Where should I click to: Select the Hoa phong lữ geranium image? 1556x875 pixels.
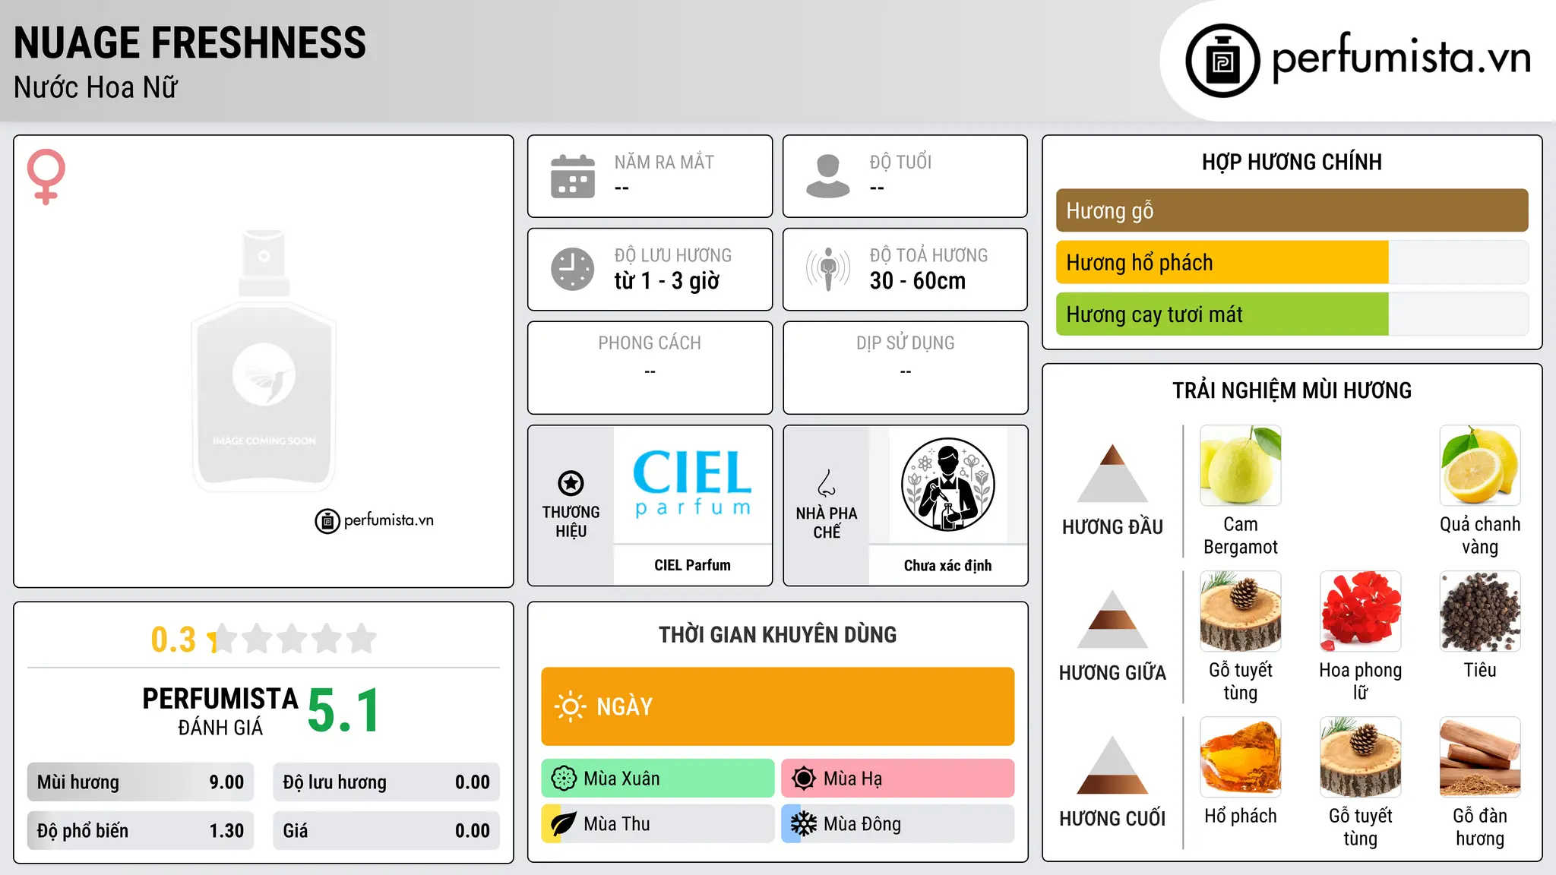click(x=1361, y=611)
